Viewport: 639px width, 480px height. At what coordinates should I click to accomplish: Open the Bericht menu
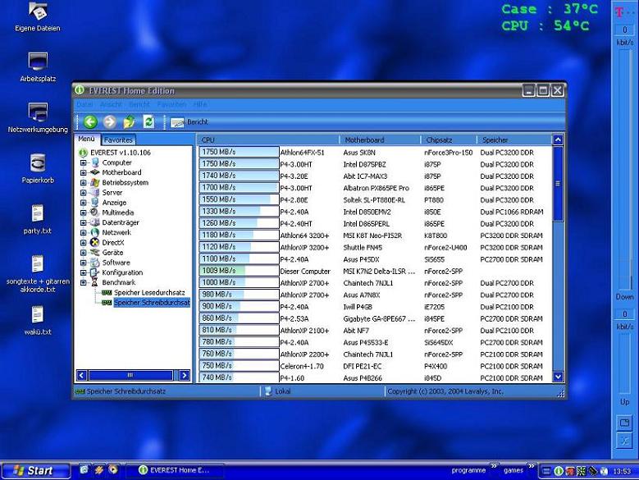coord(139,105)
